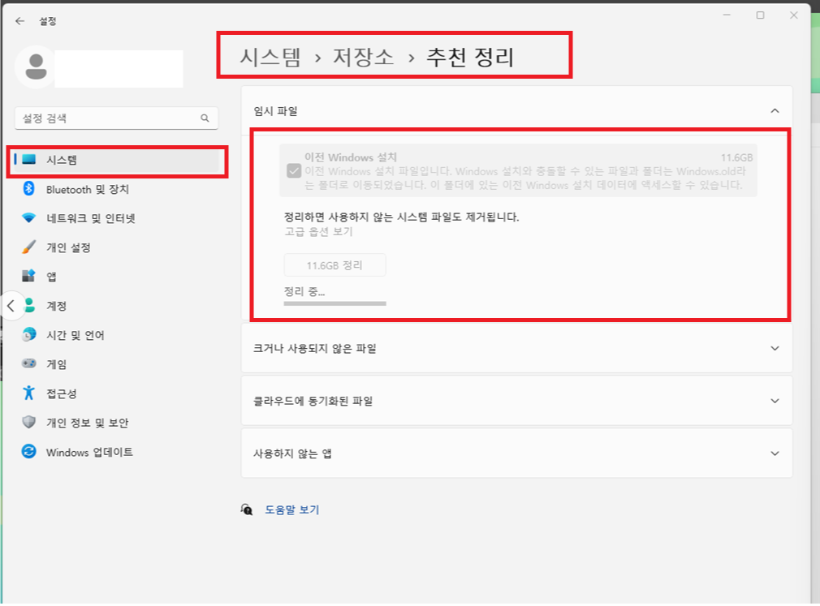Minimize the Settings window

(727, 15)
